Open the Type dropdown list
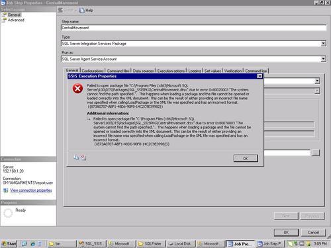The height and width of the screenshot is (248, 331). pos(323,44)
